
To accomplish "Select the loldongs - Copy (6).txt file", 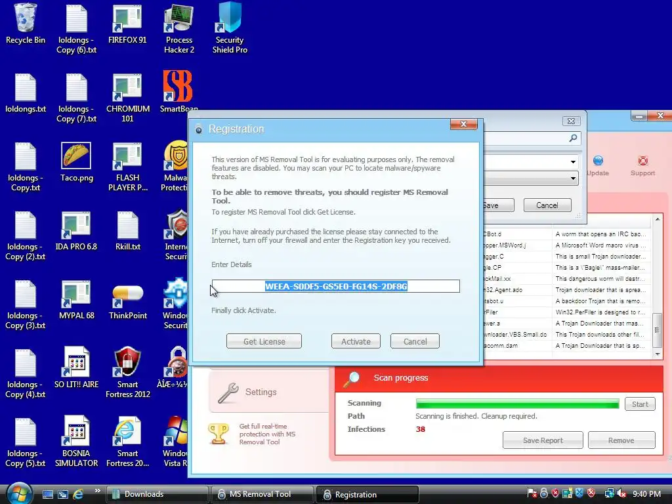I will (x=76, y=28).
